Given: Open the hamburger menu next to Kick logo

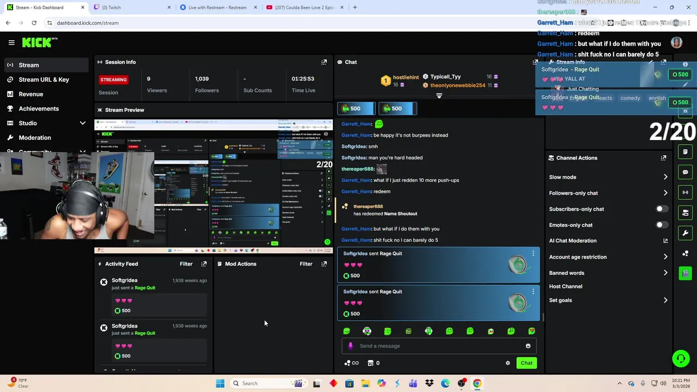Looking at the screenshot, I should [x=11, y=42].
